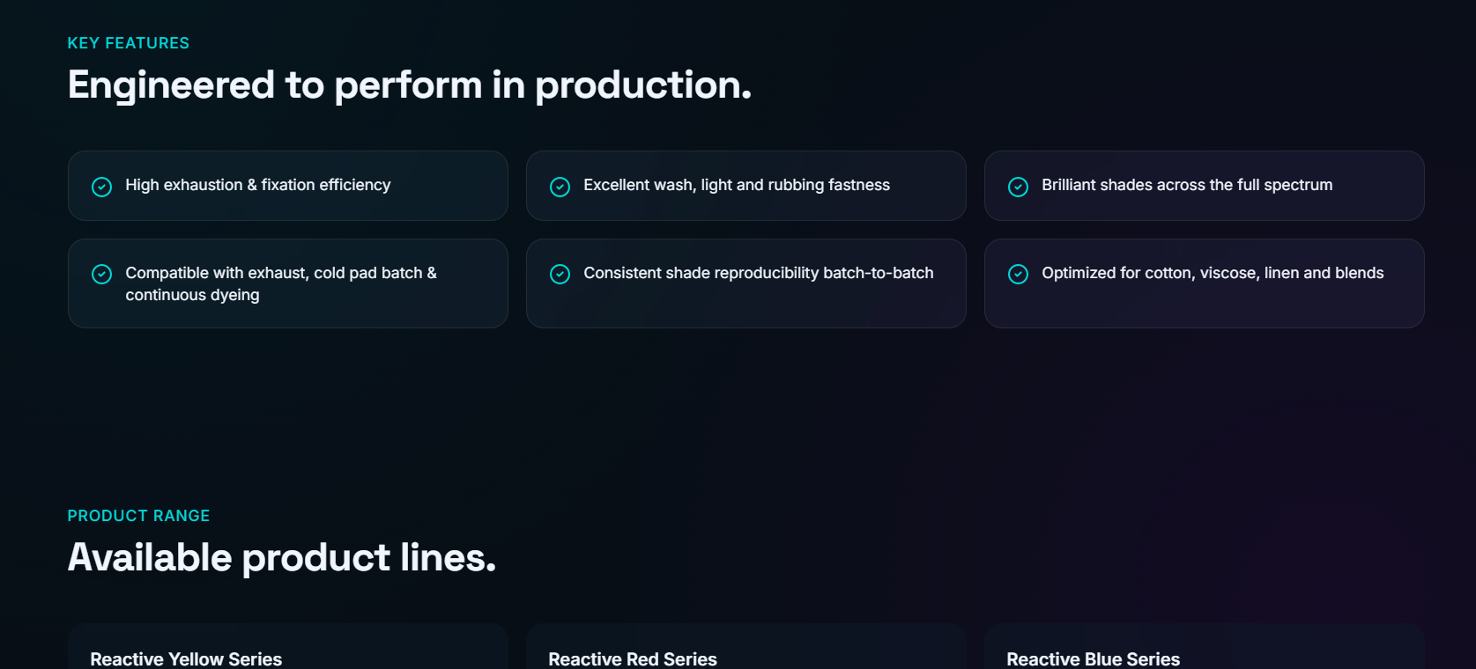Screen dimensions: 1476x669
Task: Click checkmark icon next to Compatible with exhaust
Action: [101, 274]
